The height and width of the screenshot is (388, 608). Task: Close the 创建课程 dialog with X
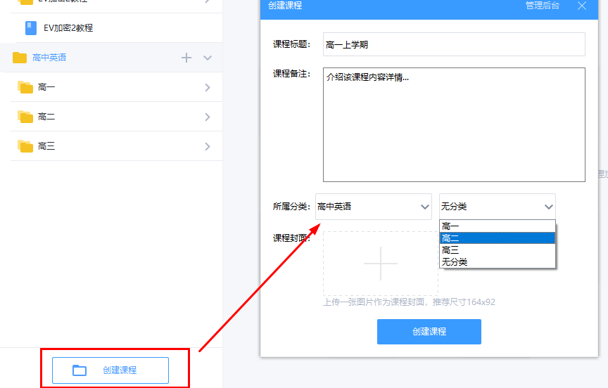tap(581, 6)
